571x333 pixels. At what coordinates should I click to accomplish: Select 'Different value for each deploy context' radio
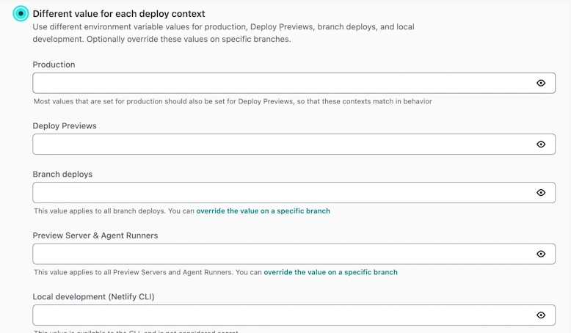[21, 14]
